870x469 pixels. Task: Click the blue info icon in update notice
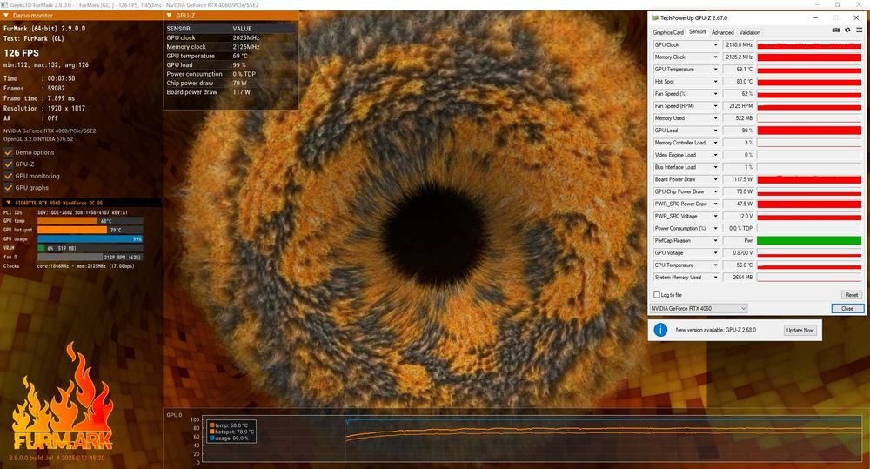(x=660, y=330)
